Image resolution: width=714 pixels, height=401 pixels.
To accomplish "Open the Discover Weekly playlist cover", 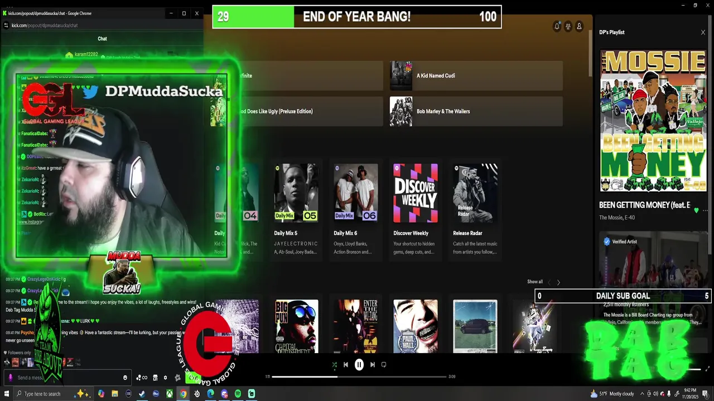I will [x=416, y=193].
